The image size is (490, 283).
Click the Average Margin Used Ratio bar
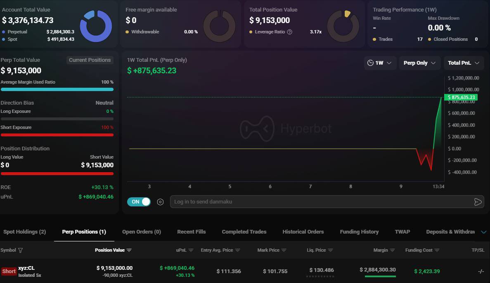[x=57, y=89]
